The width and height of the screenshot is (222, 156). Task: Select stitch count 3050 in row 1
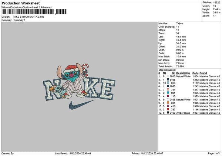(172, 76)
